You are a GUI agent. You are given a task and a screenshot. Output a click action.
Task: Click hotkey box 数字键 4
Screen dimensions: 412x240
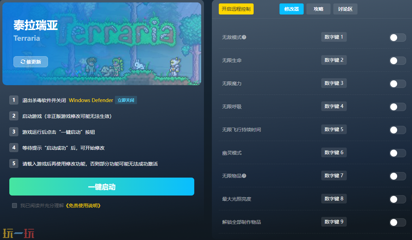click(334, 106)
